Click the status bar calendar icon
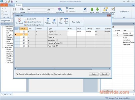 [x=107, y=98]
